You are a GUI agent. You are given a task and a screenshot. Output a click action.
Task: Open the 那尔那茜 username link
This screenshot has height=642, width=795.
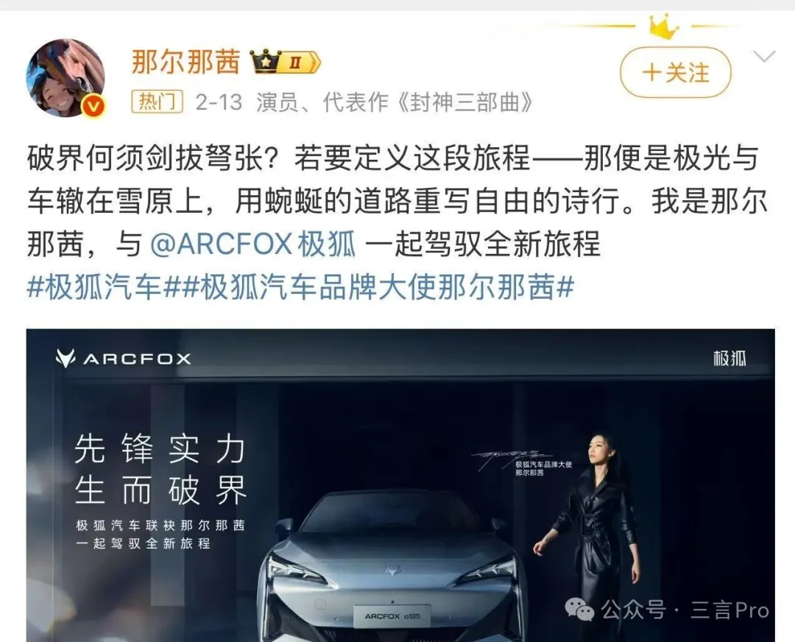pos(185,63)
